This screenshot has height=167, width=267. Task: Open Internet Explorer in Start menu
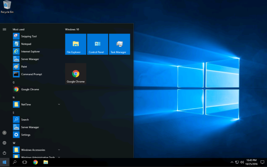click(x=36, y=51)
